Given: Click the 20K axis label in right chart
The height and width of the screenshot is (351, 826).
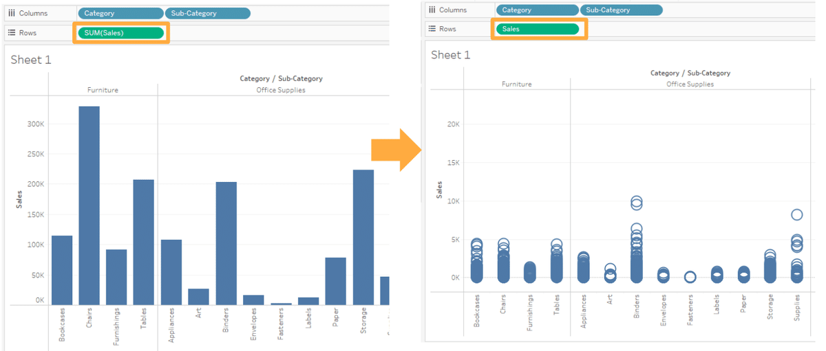Looking at the screenshot, I should 453,124.
